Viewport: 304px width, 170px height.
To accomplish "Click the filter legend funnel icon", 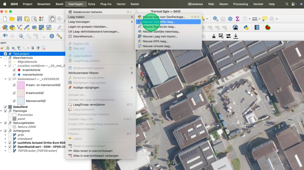I will 19,48.
